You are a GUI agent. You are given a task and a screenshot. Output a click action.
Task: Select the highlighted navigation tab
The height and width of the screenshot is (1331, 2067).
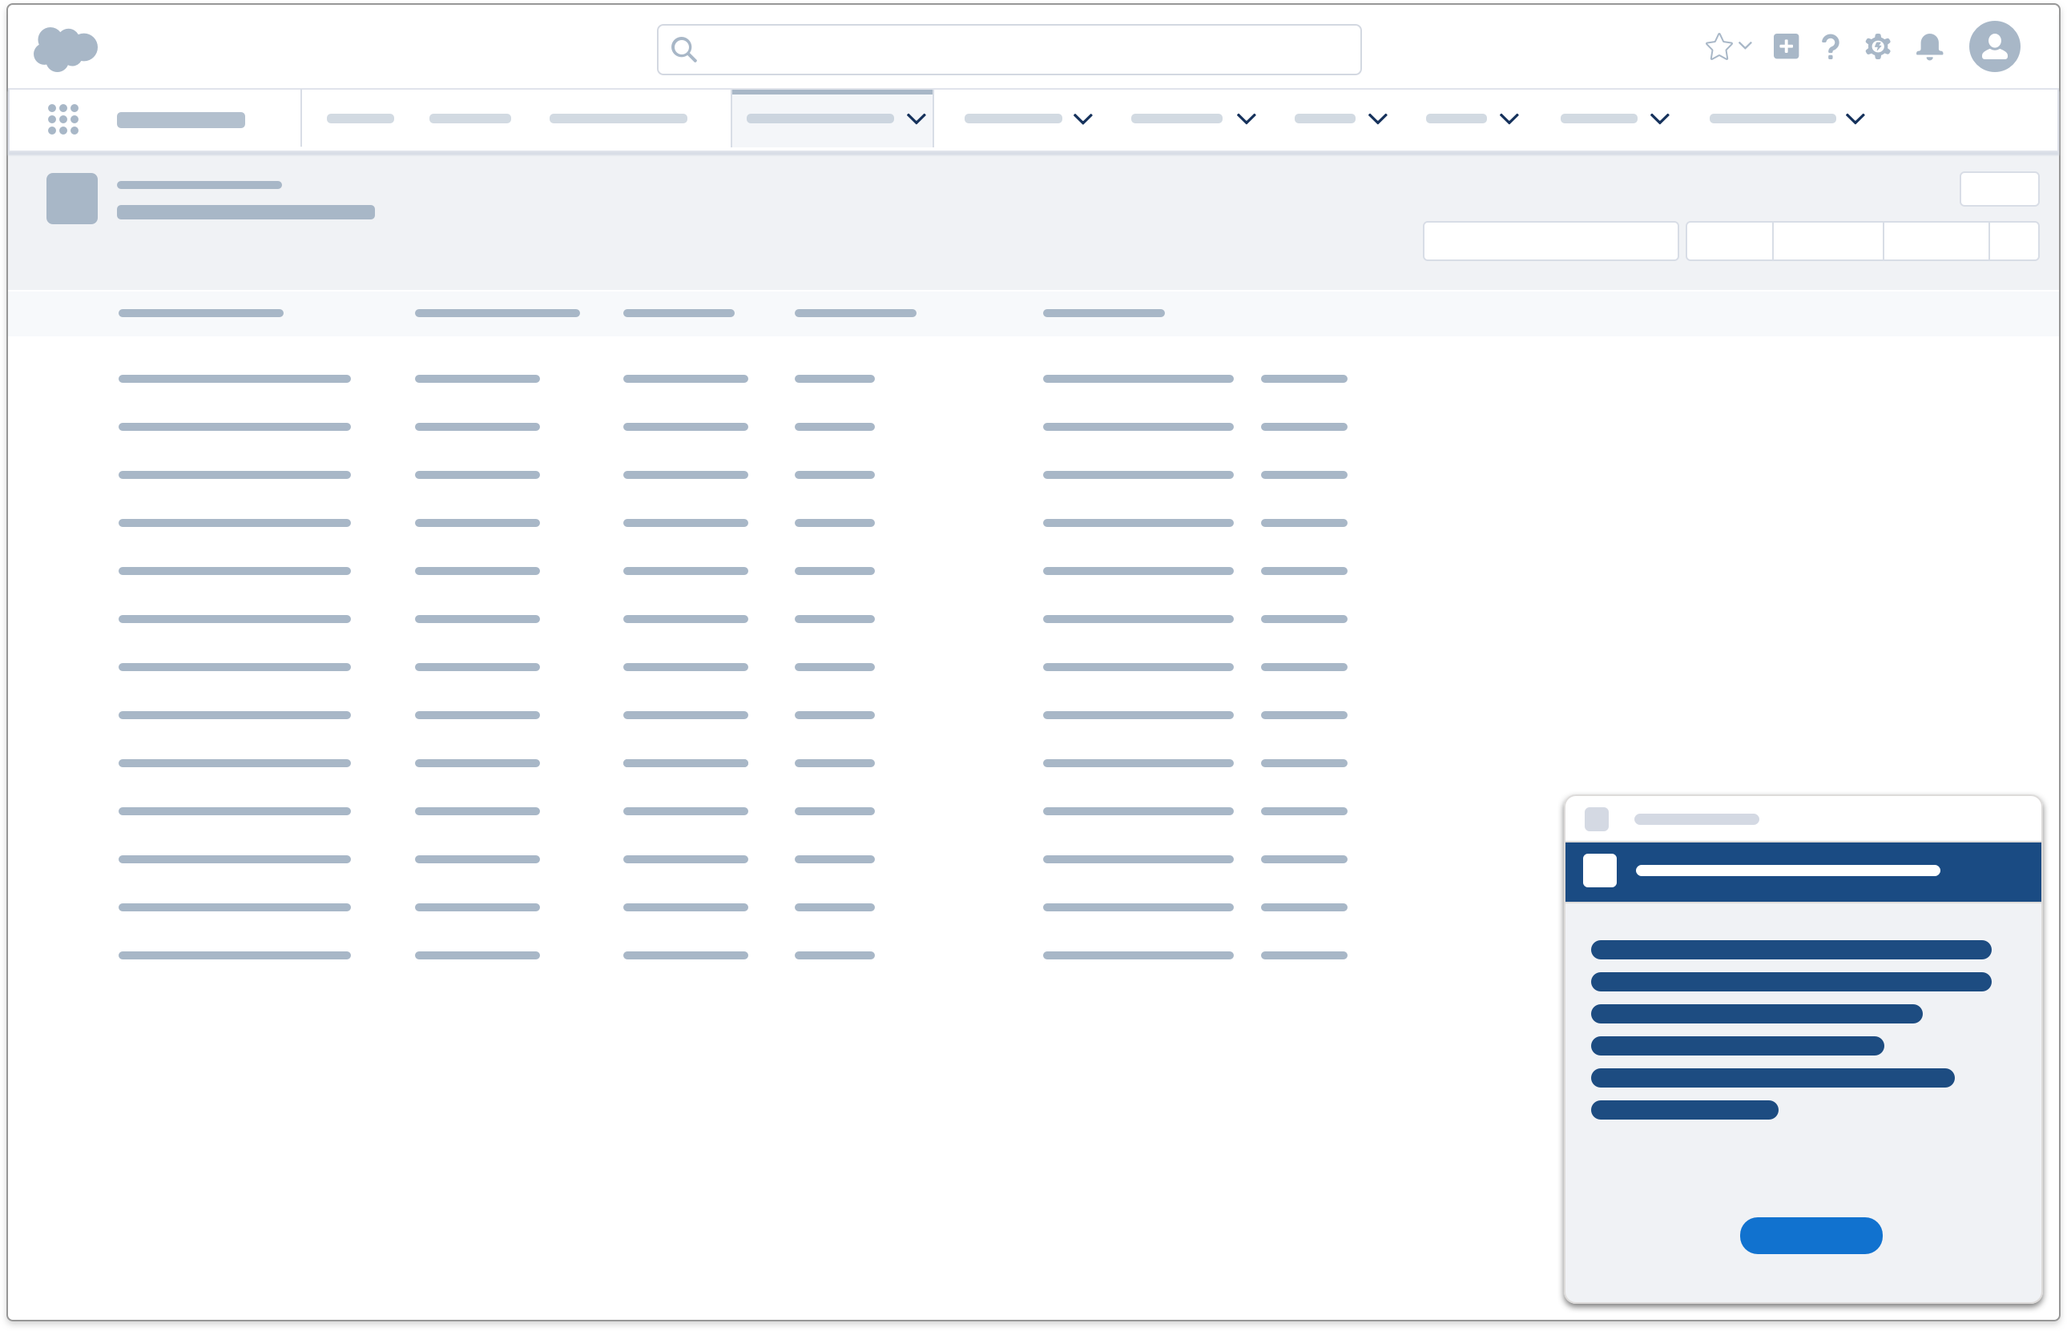click(x=820, y=119)
